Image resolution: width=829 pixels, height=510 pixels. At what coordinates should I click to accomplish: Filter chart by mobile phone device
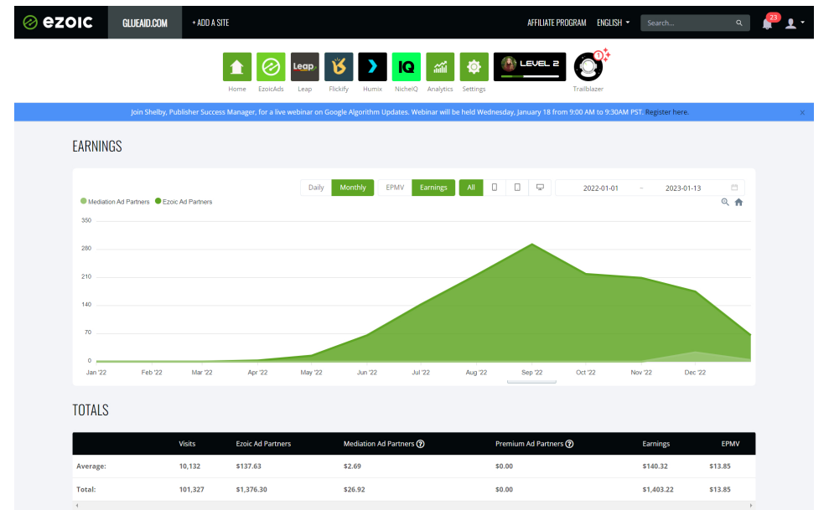click(x=495, y=188)
